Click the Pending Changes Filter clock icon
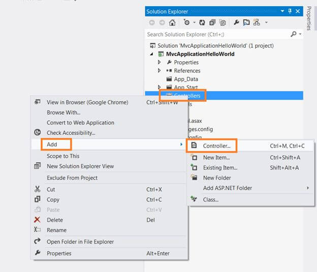The height and width of the screenshot is (272, 317). 186,22
